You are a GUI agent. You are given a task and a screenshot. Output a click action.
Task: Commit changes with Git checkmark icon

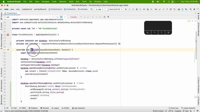click(163, 9)
